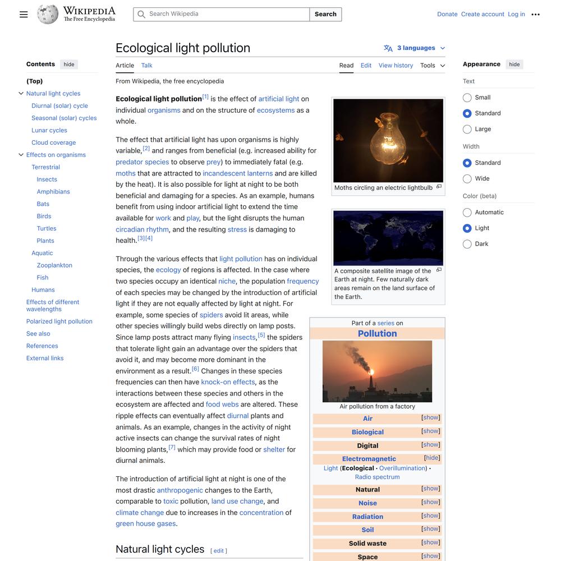Open the Overillumination link
Viewport: 561px width, 561px height.
click(x=403, y=468)
